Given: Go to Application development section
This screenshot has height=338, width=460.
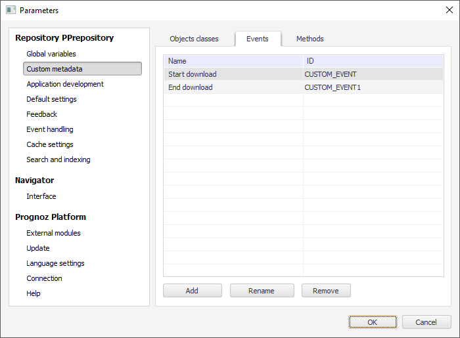Looking at the screenshot, I should 65,84.
